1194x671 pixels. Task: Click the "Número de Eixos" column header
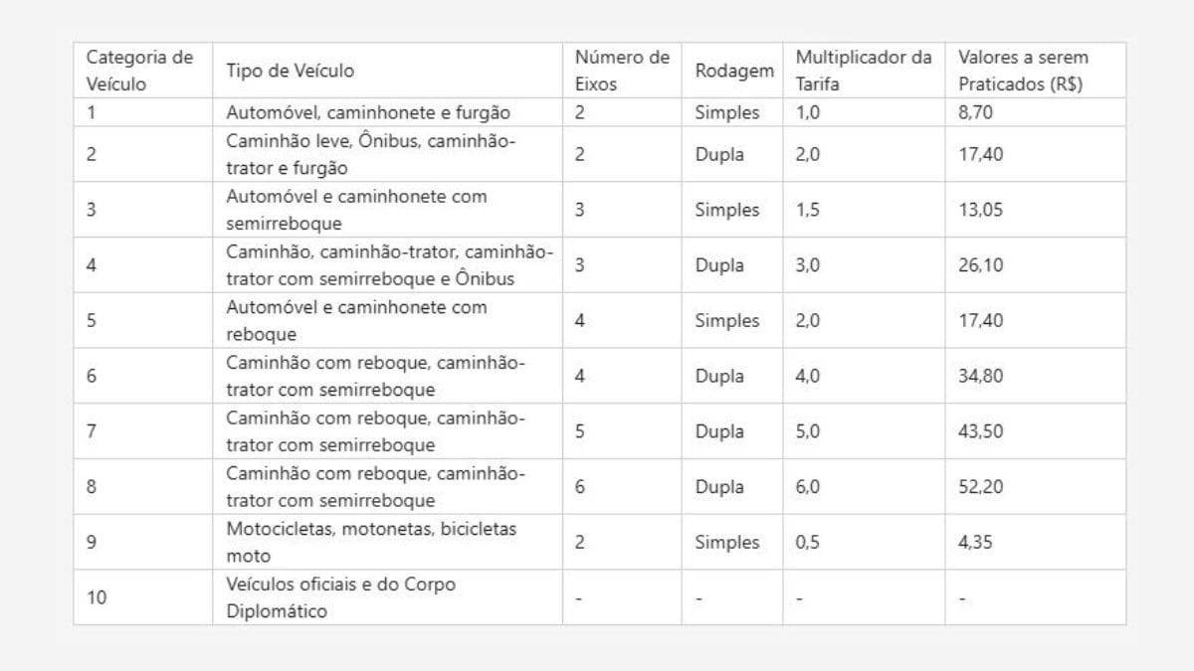(621, 71)
